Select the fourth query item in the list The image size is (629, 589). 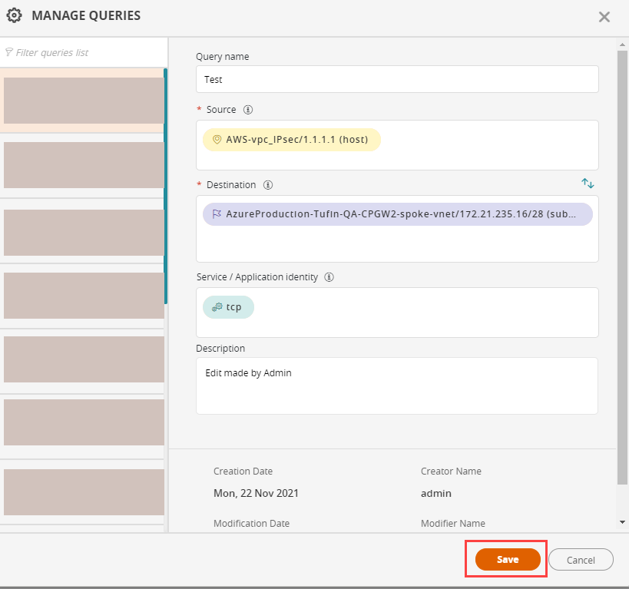pos(83,295)
